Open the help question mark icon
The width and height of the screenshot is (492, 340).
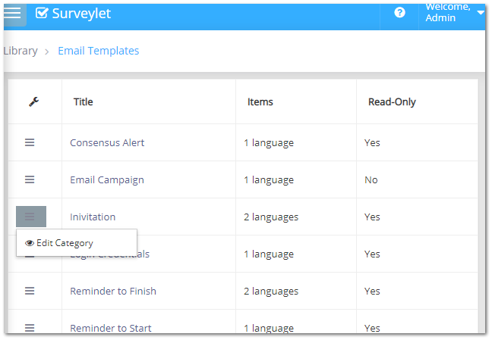tap(399, 13)
